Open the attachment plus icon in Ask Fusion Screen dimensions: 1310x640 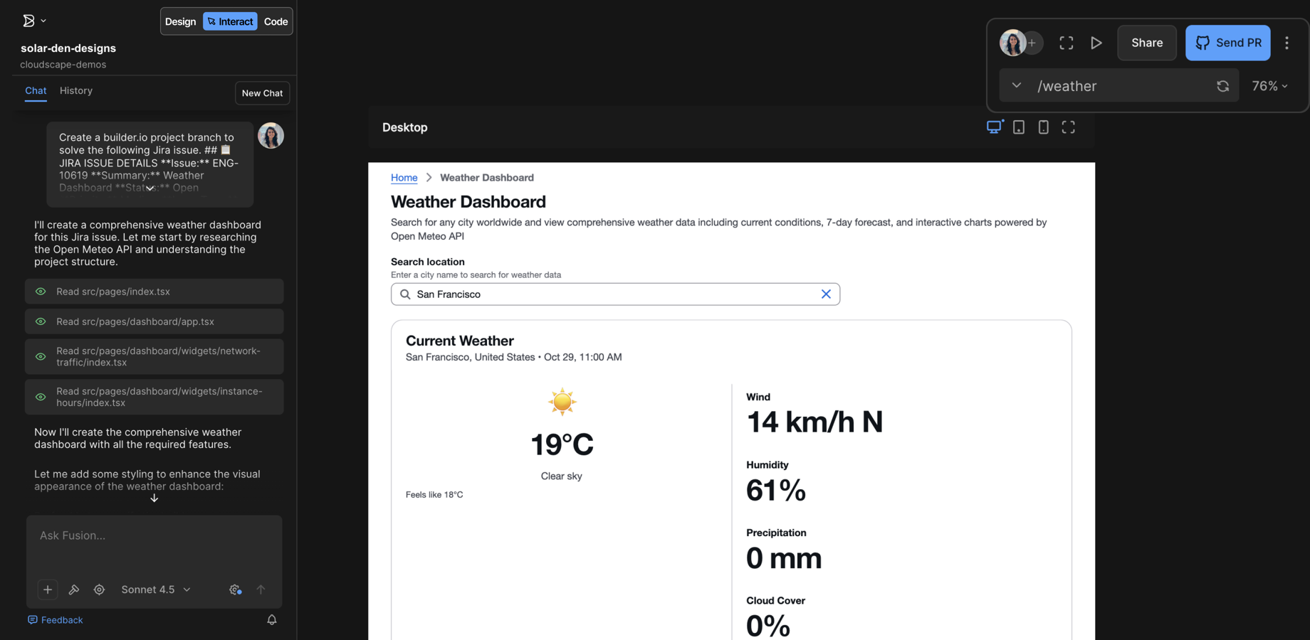(47, 590)
